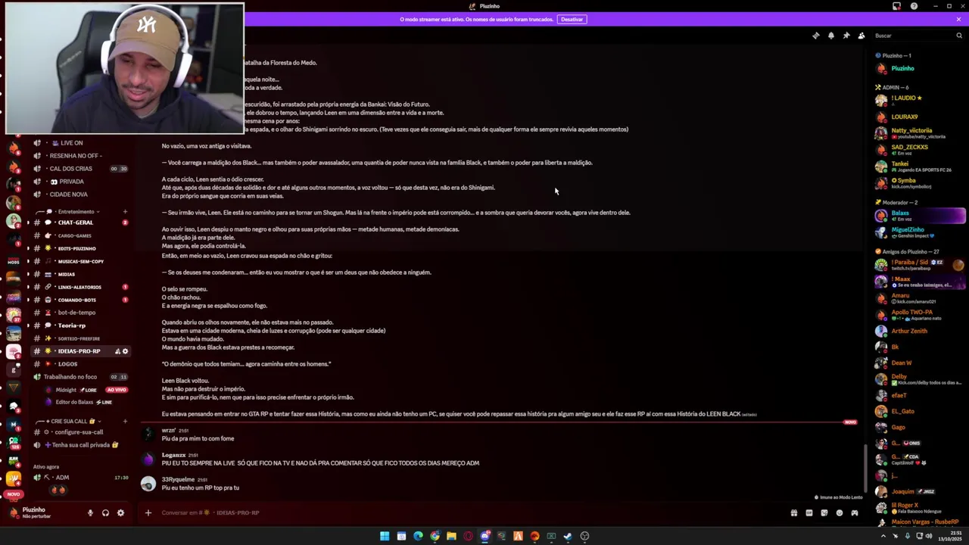Add a channel to CRIE SUA CALL category

click(125, 421)
